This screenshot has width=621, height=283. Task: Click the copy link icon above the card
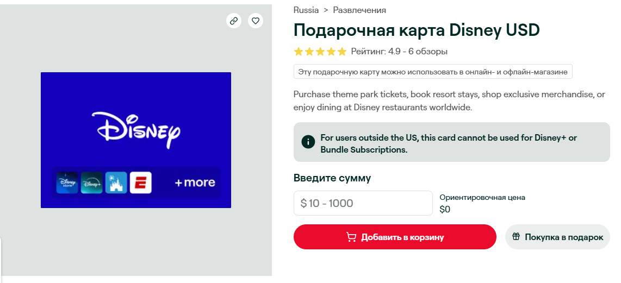[x=234, y=21]
